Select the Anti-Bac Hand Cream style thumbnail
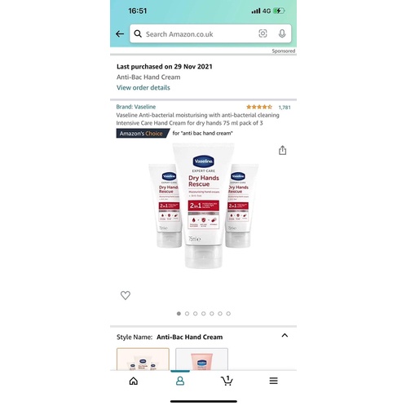 (x=143, y=359)
